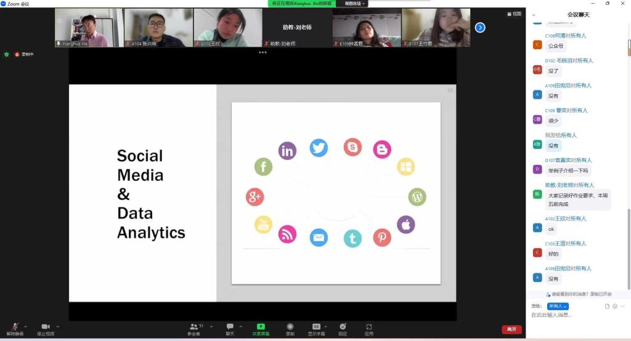Click blue arrow to show more participants

[x=480, y=28]
